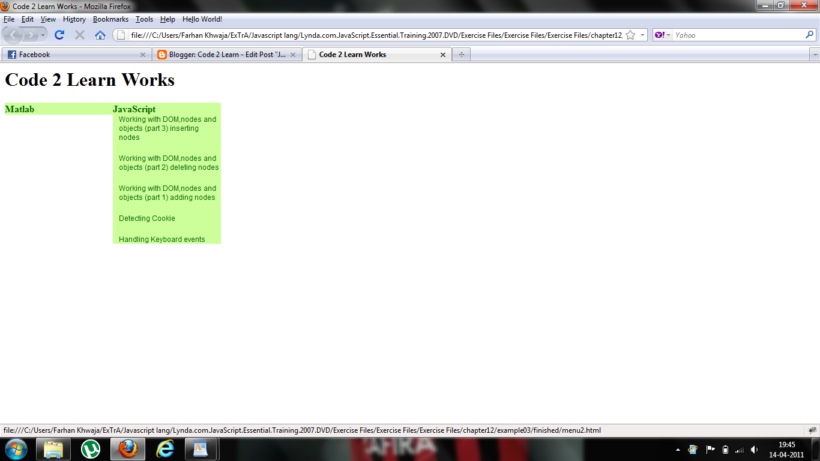The width and height of the screenshot is (820, 461).
Task: Open the Bookmarks menu
Action: [x=110, y=19]
